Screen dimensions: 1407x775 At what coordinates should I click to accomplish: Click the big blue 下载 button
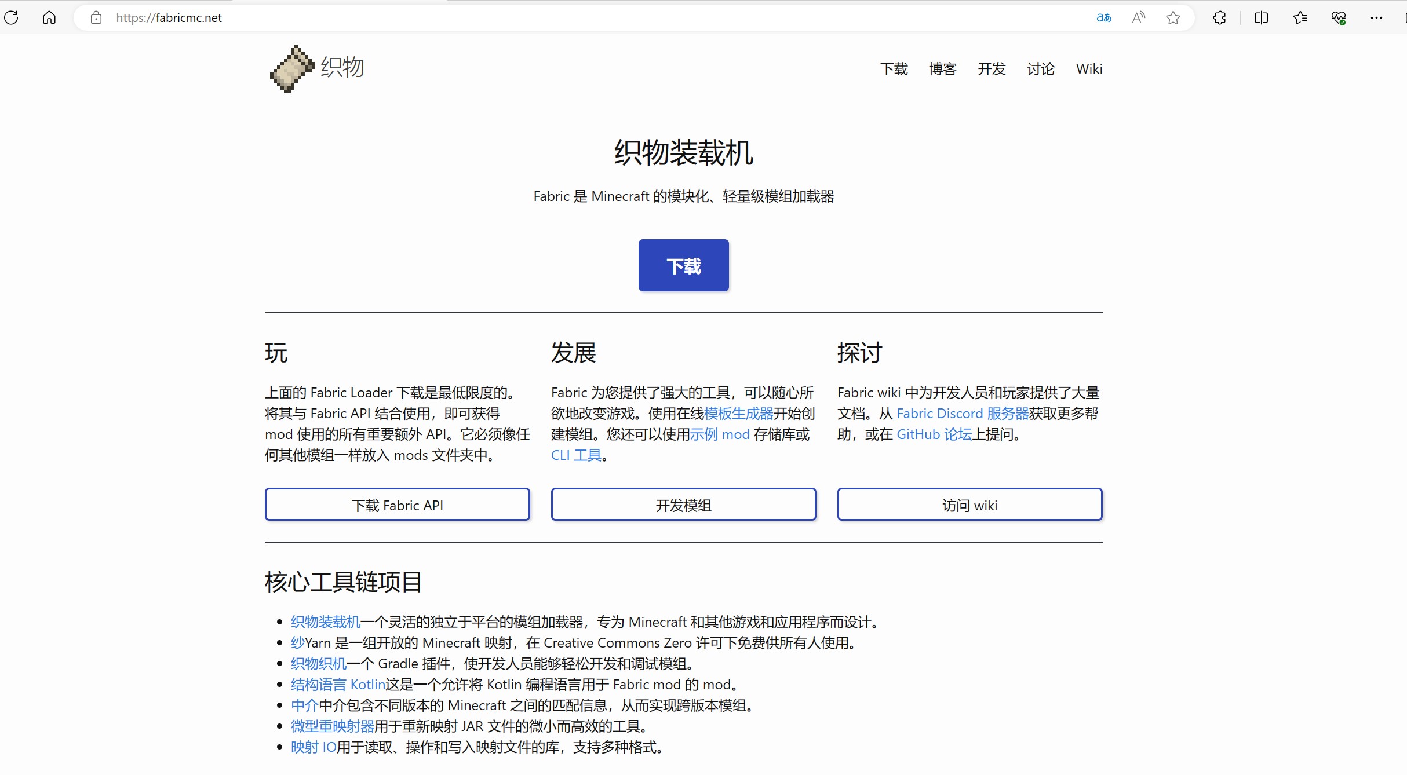tap(683, 265)
